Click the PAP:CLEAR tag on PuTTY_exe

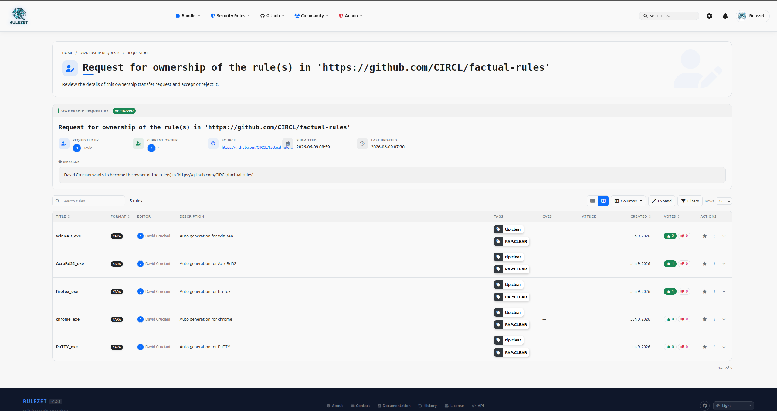pyautogui.click(x=511, y=352)
